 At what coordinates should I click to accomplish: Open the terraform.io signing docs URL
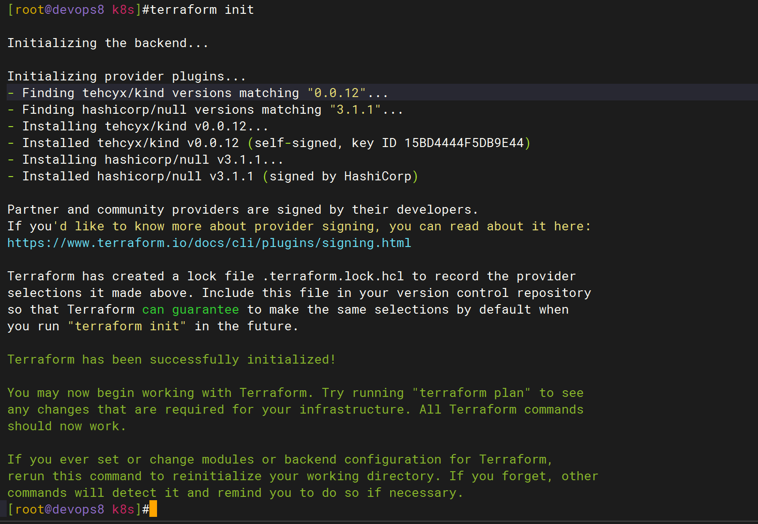coord(209,243)
